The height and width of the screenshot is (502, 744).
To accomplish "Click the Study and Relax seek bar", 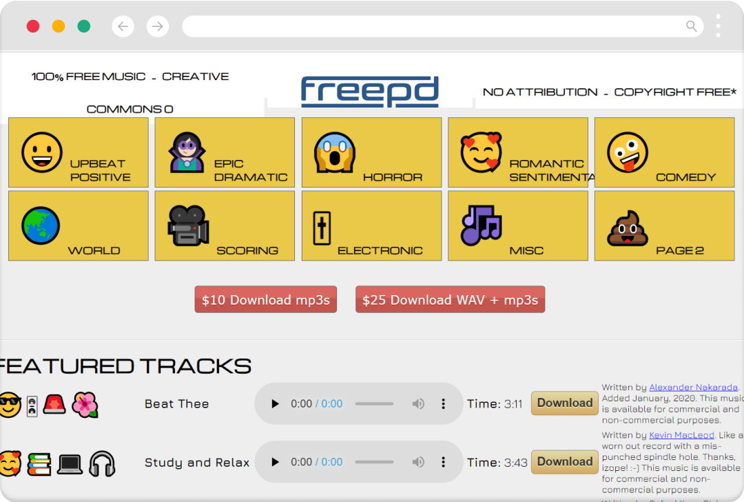I will (x=374, y=462).
